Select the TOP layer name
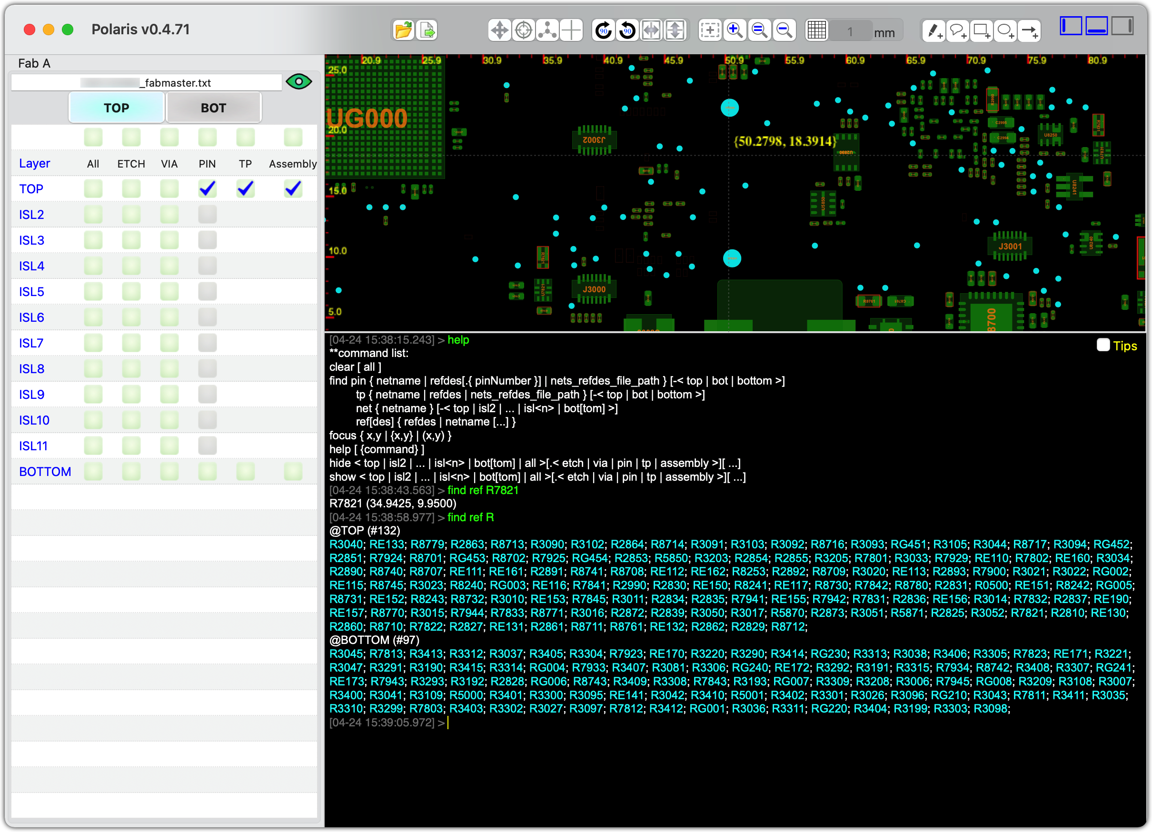This screenshot has height=832, width=1152. click(x=31, y=189)
